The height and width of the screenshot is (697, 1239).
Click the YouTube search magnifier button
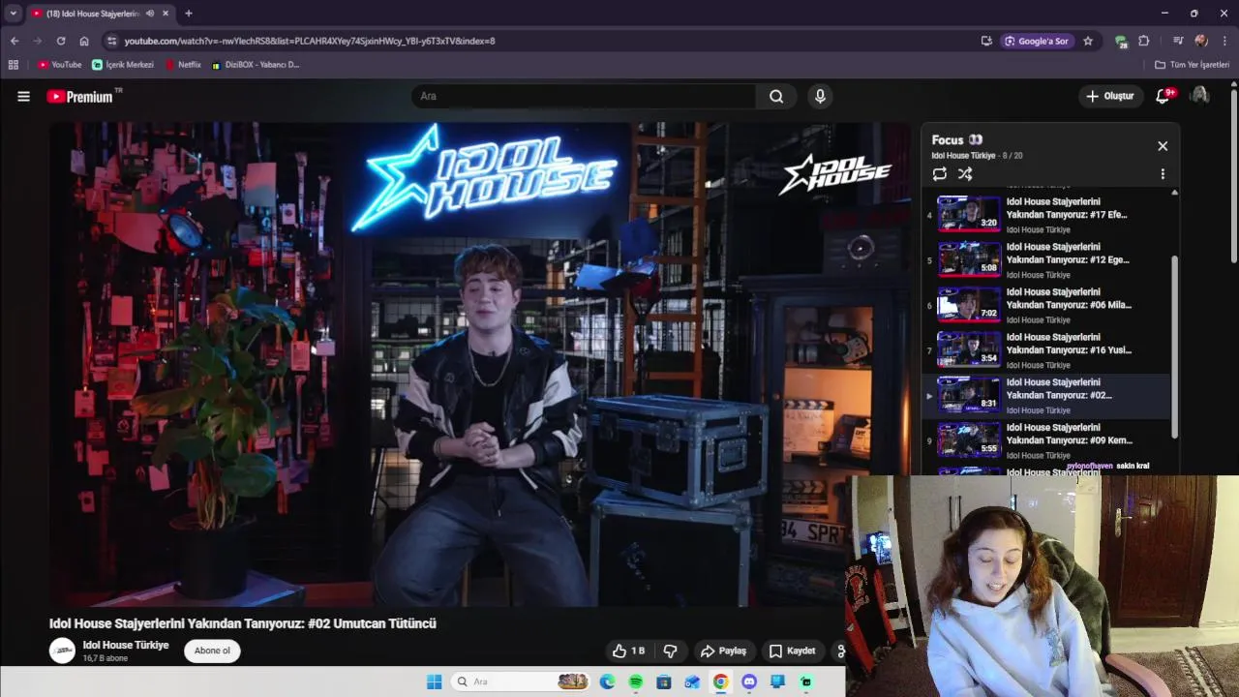click(x=776, y=96)
